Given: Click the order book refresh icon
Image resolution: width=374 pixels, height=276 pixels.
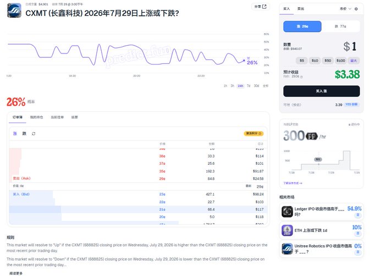Looking at the screenshot, I should click(34, 133).
